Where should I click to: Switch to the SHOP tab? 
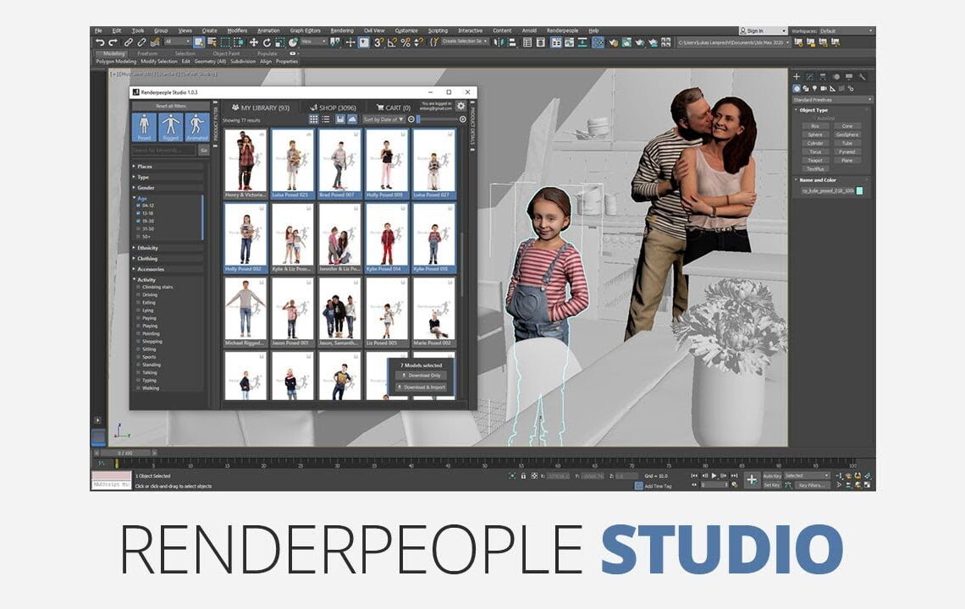(334, 107)
